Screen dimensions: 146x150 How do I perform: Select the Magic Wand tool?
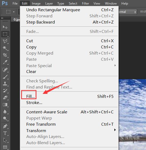pos(5,48)
